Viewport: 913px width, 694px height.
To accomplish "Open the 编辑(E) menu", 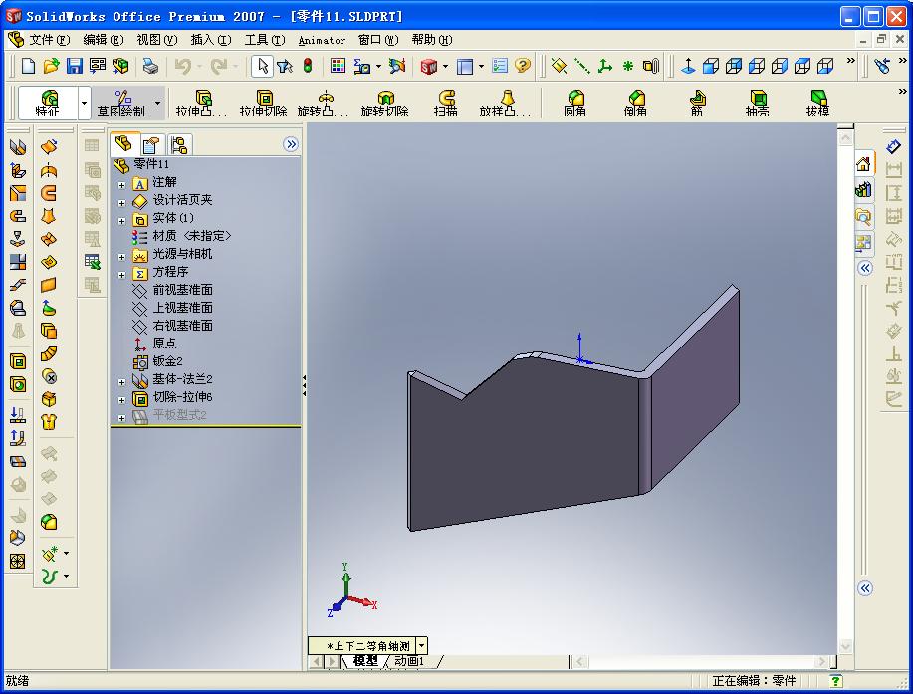I will pos(104,40).
